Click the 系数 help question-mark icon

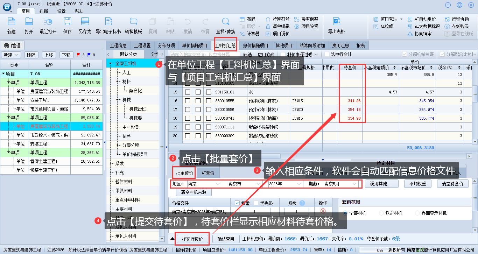302,203
